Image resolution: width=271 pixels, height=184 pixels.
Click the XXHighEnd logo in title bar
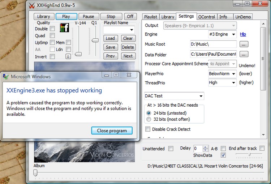click(32, 5)
